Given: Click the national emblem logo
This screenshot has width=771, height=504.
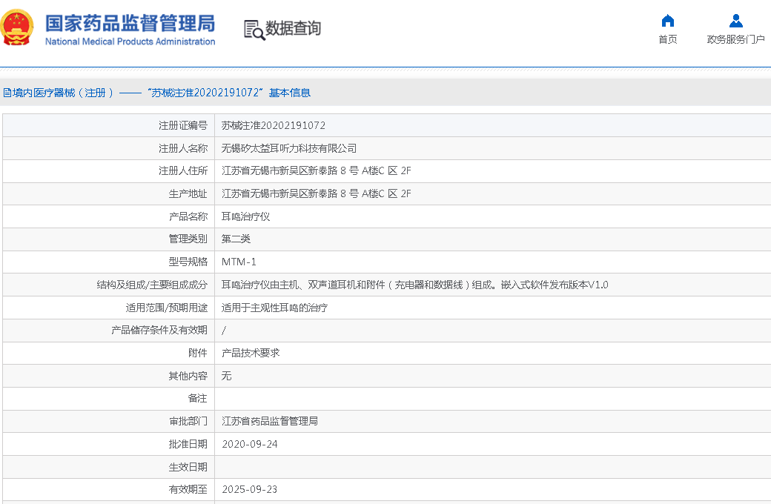Looking at the screenshot, I should [17, 27].
